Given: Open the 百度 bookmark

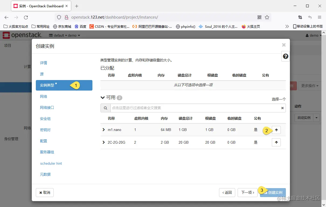Looking at the screenshot, I should pos(81,26).
